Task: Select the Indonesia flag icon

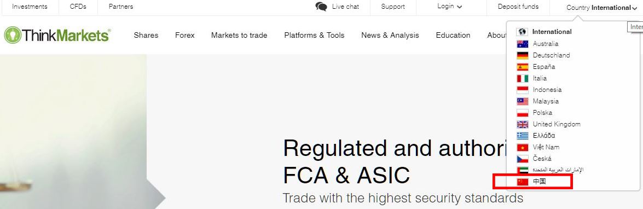Action: tap(523, 90)
